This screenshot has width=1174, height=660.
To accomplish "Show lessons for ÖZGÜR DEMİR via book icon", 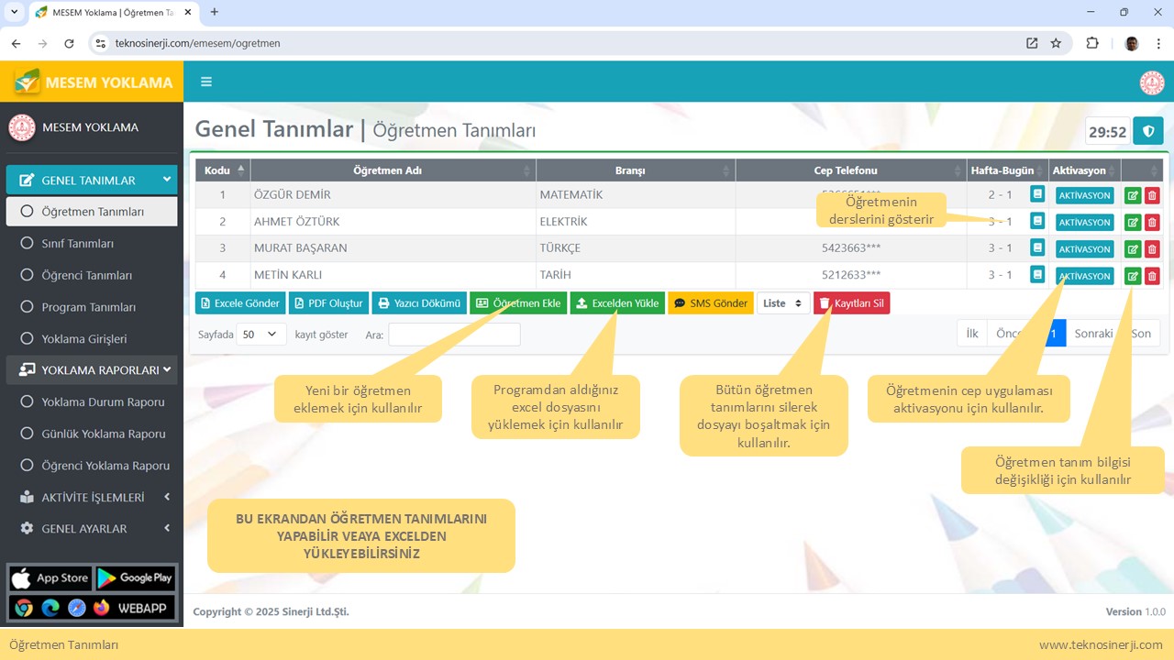I will click(x=1036, y=194).
